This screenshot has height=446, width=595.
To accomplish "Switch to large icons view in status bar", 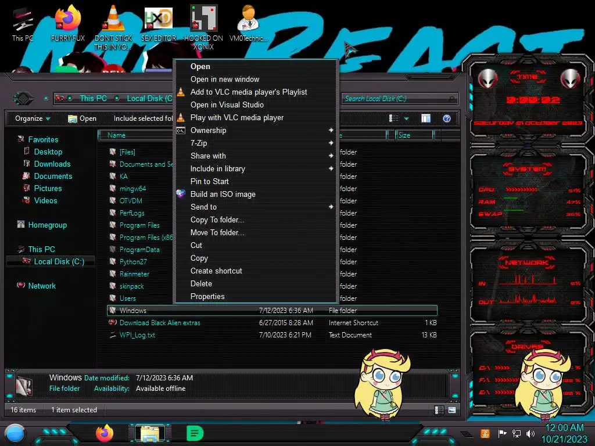I will [452, 409].
